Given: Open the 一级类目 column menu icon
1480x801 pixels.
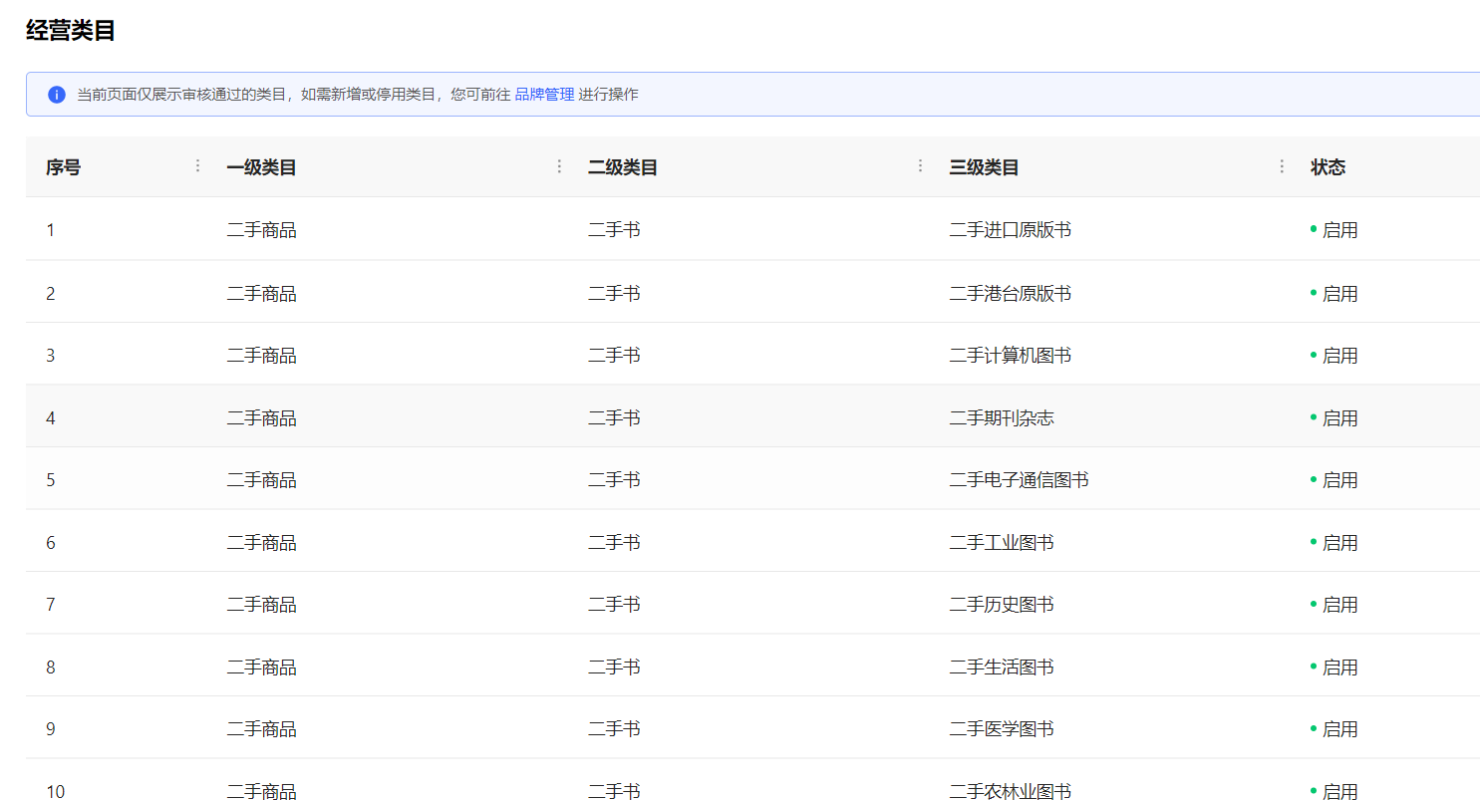Looking at the screenshot, I should coord(559,166).
